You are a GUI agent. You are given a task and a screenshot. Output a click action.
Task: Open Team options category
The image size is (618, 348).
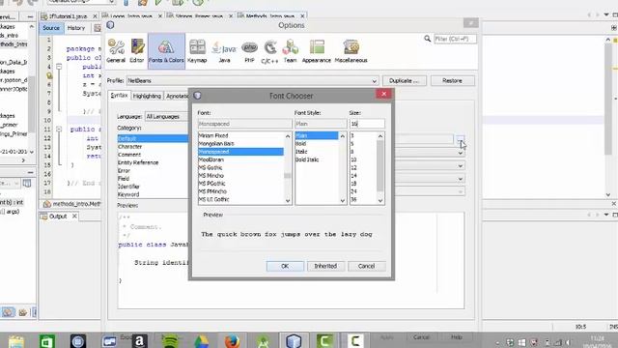tap(290, 51)
